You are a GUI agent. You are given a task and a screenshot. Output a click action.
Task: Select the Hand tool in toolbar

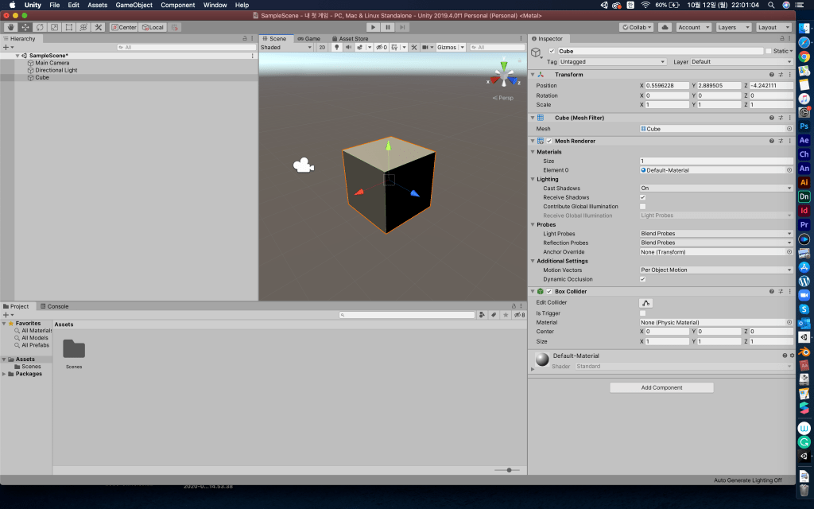click(x=11, y=27)
